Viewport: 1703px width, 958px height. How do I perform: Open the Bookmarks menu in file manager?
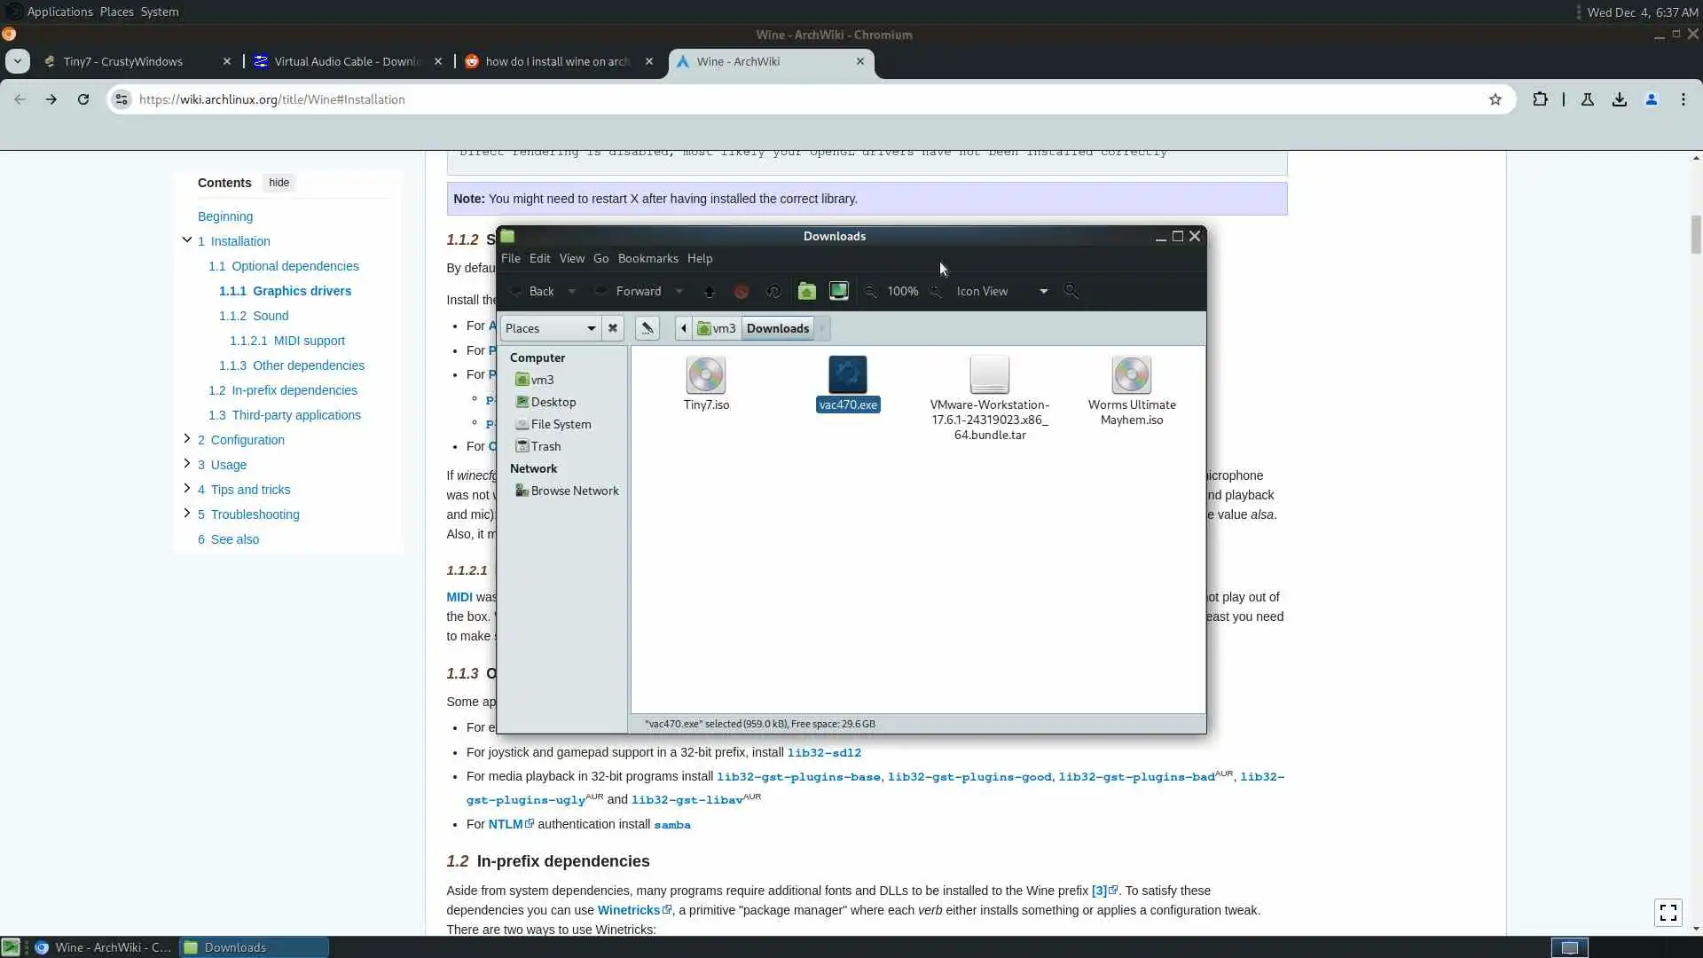coord(647,258)
